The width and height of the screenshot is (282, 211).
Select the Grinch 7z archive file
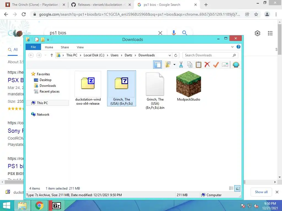(x=121, y=88)
